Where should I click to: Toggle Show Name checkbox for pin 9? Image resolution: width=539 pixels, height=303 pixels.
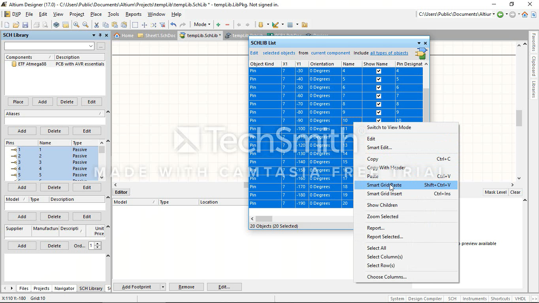click(x=379, y=112)
